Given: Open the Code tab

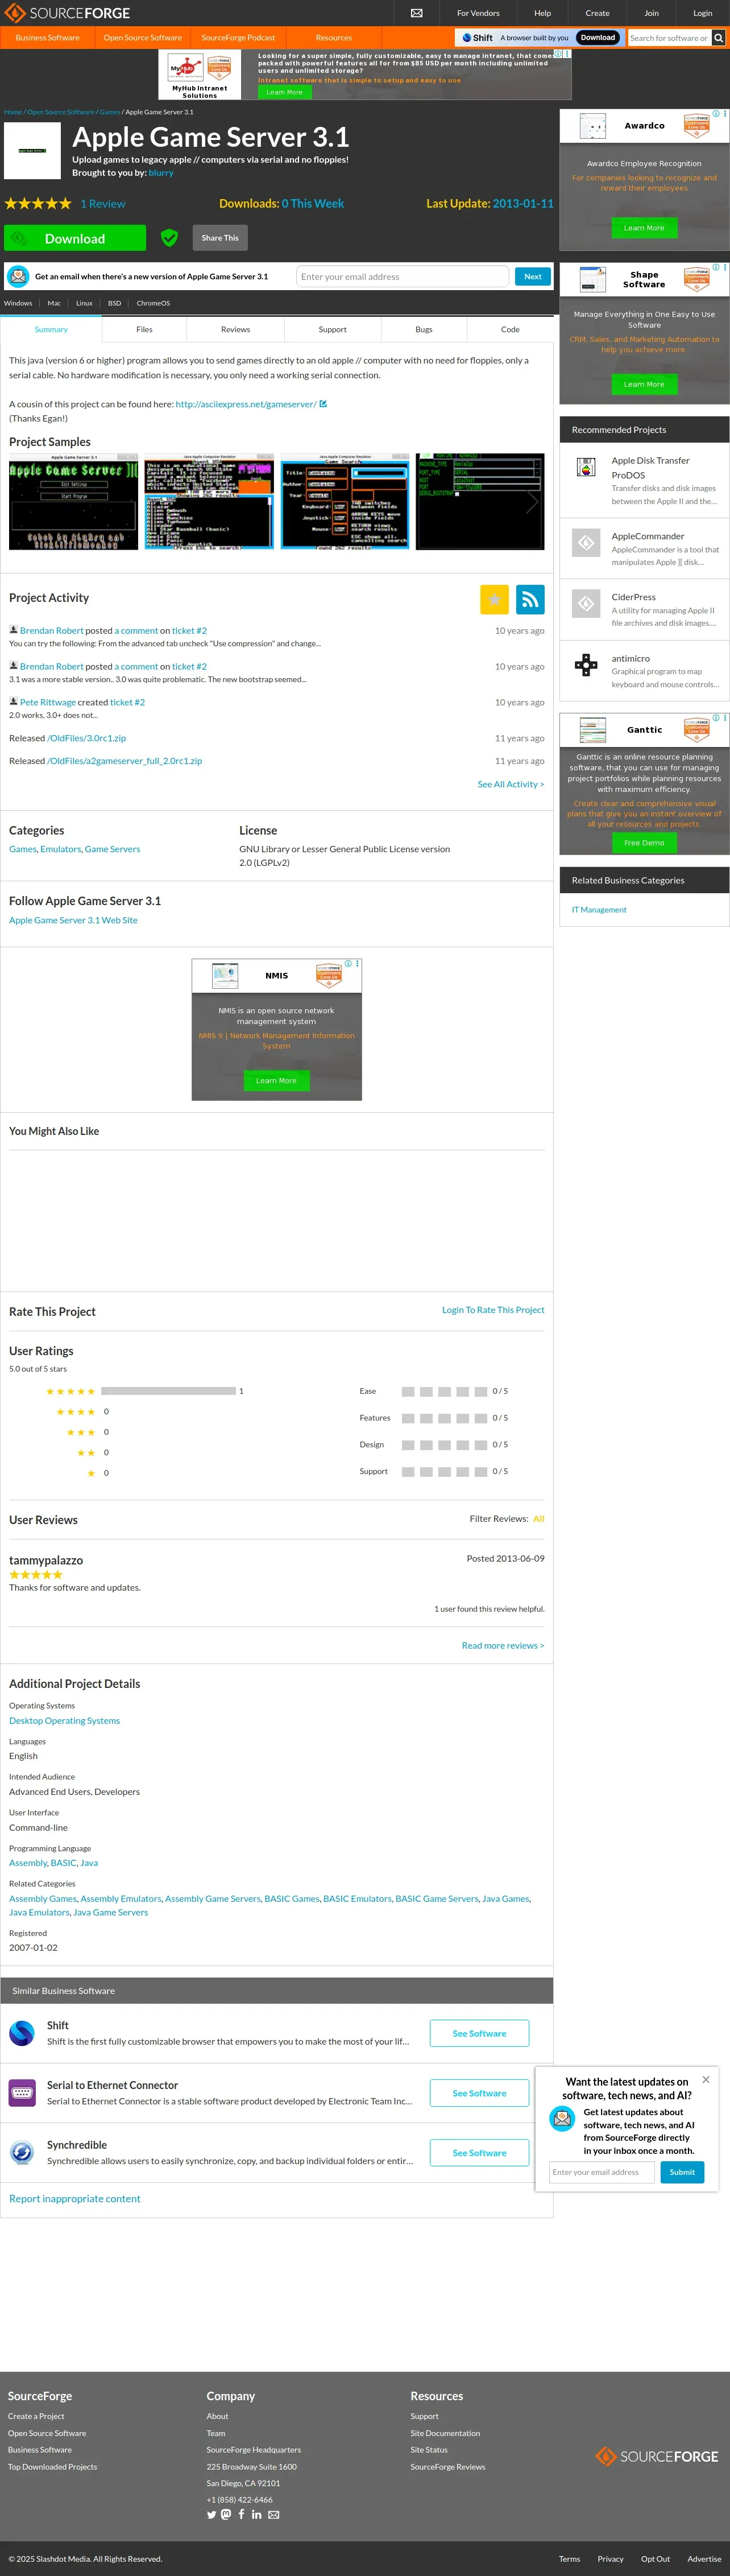Looking at the screenshot, I should click(x=510, y=329).
